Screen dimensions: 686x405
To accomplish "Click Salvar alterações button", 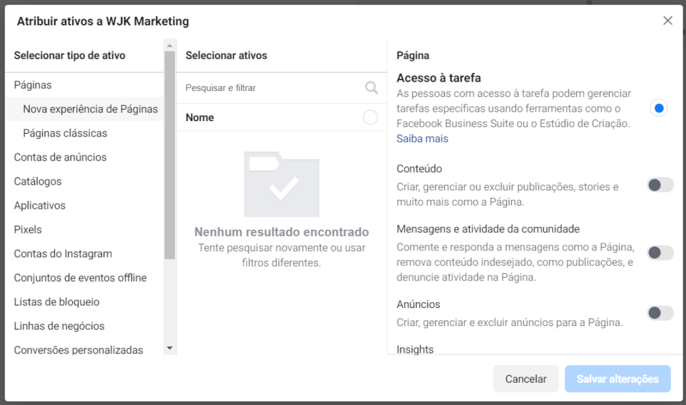I will [617, 379].
